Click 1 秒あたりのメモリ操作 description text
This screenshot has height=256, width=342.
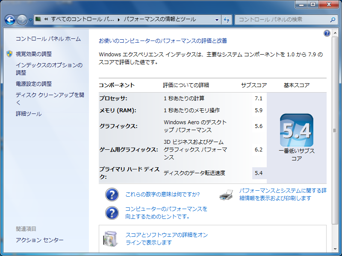pos(192,111)
